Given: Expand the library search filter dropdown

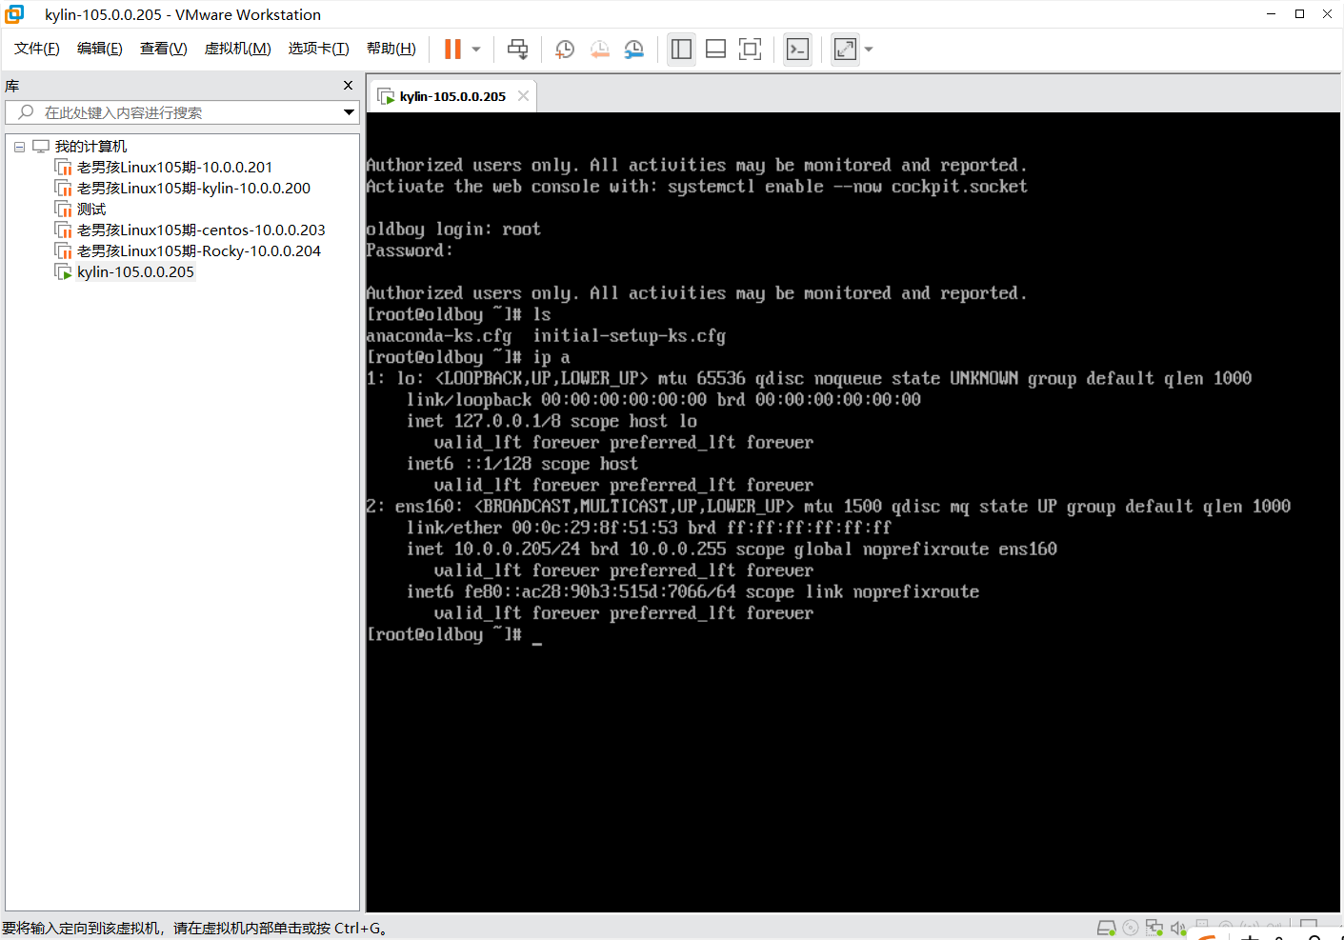Looking at the screenshot, I should (x=349, y=112).
